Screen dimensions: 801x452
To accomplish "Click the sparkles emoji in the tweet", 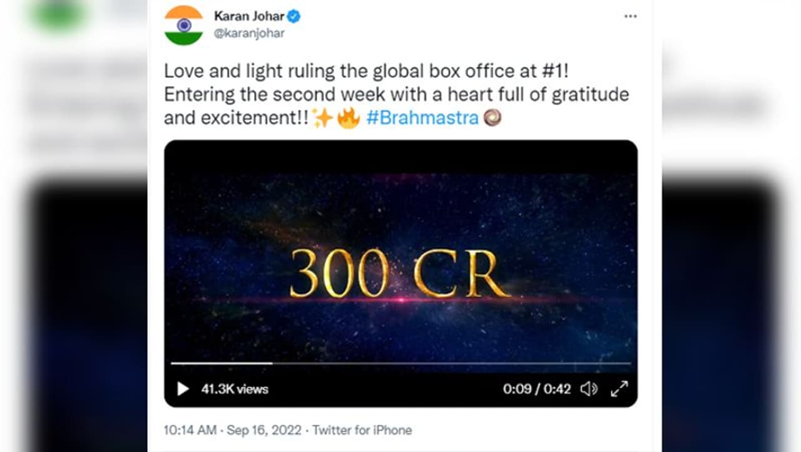I will pyautogui.click(x=322, y=118).
